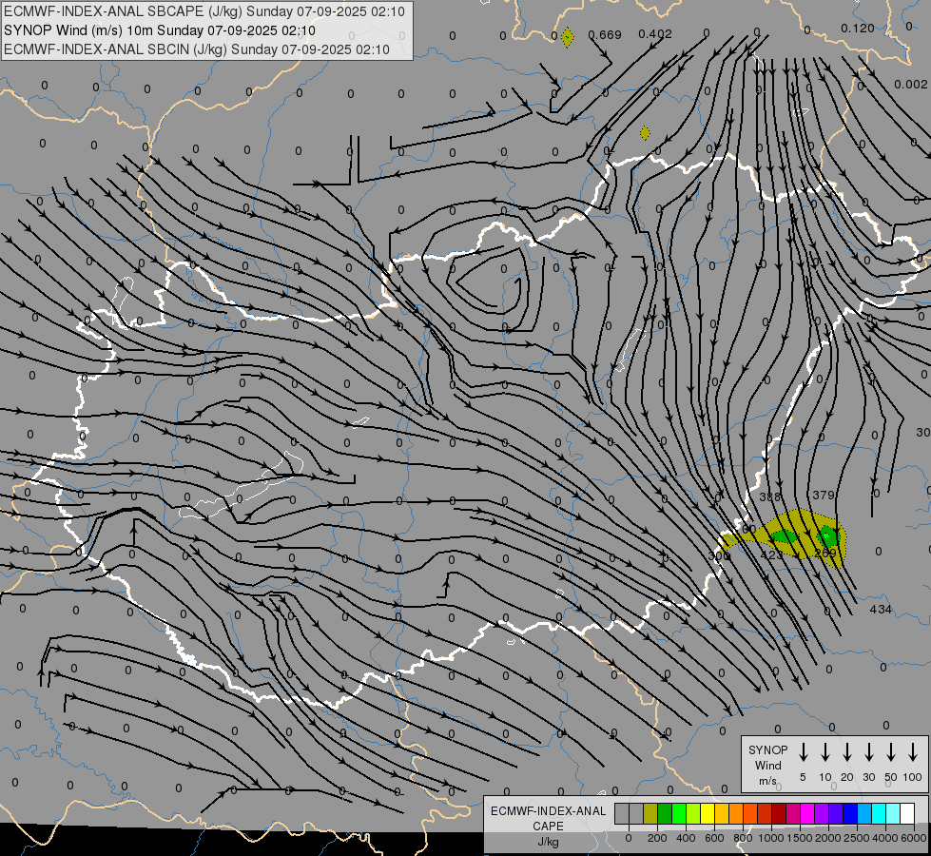Click the olive diamond beside 0.669

(x=568, y=37)
